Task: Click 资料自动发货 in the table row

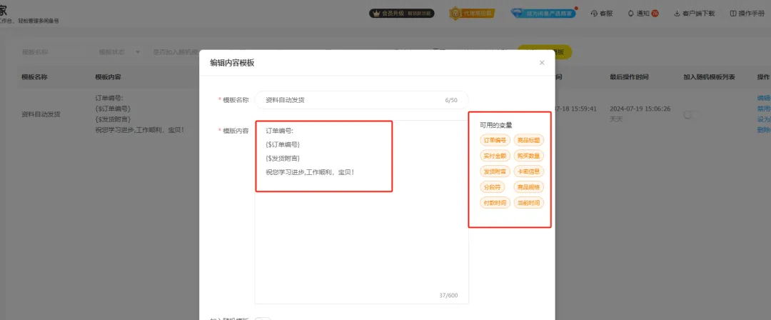Action: click(x=41, y=114)
